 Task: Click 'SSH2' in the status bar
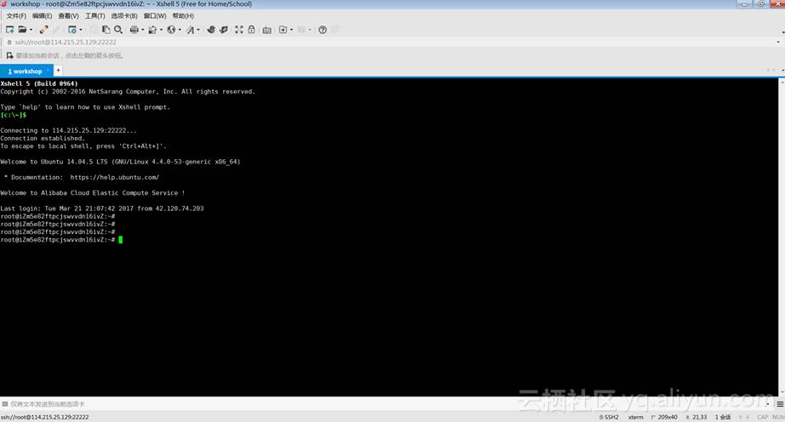610,417
